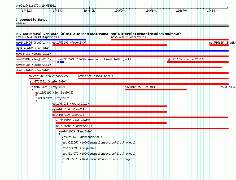Click the dgv4146n100 (Coe2014) label
Image resolution: width=236 pixels, height=180 pixels.
[69, 115]
